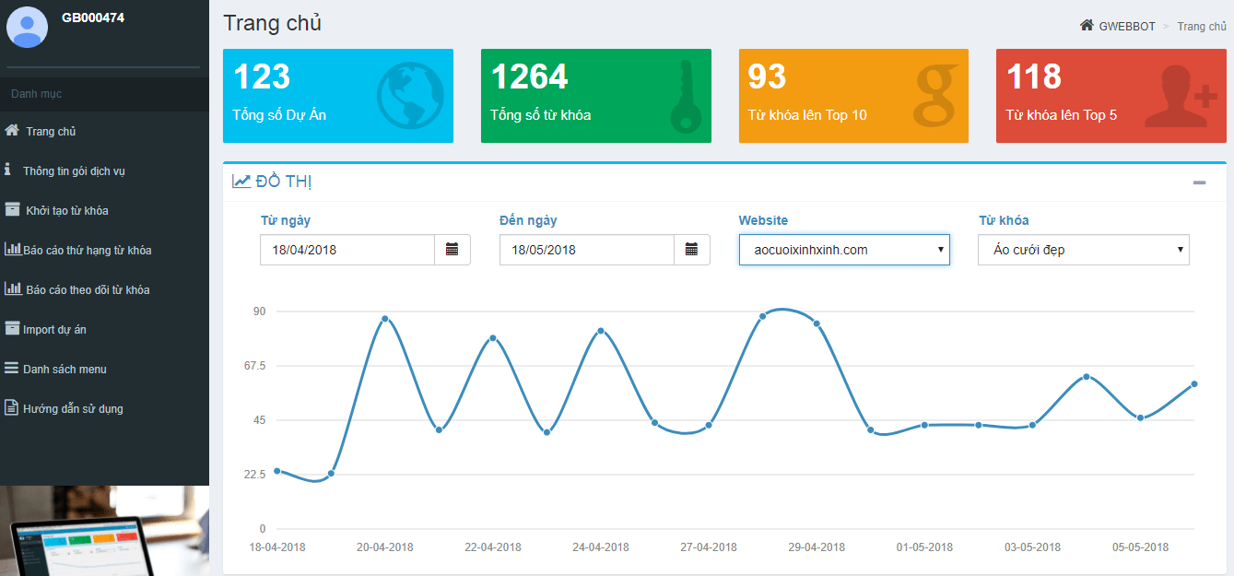This screenshot has width=1234, height=576.
Task: Go to Khởi tạo từ khóa
Action: point(66,211)
